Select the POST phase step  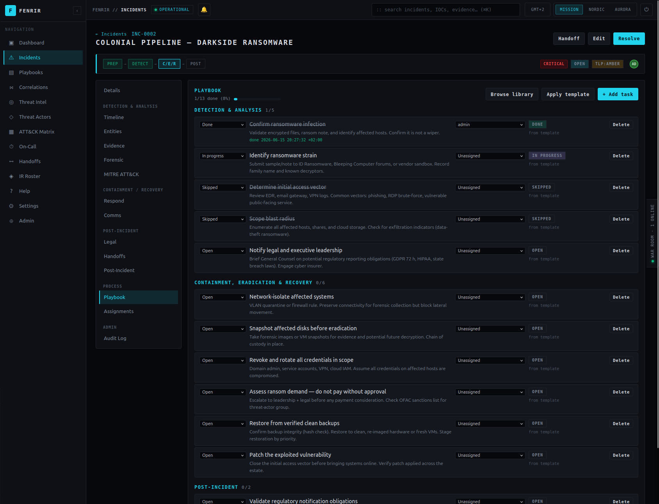(196, 64)
